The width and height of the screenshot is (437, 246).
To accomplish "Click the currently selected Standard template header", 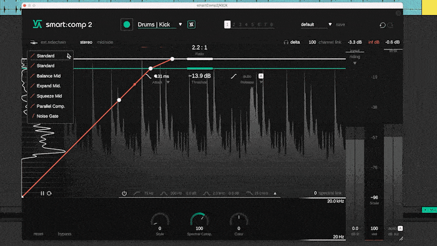I will [51, 56].
